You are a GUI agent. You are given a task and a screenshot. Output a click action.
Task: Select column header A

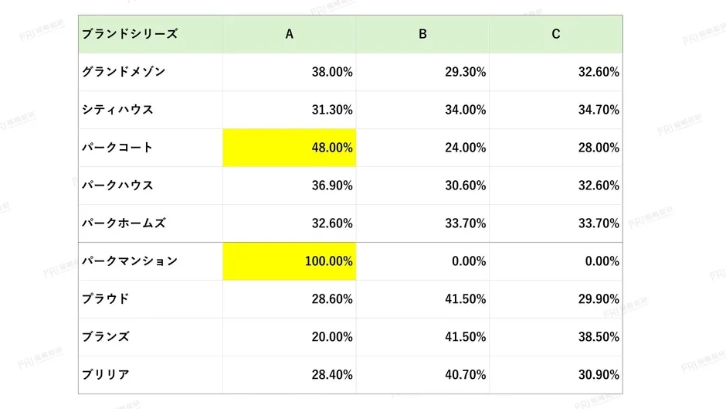tap(290, 34)
